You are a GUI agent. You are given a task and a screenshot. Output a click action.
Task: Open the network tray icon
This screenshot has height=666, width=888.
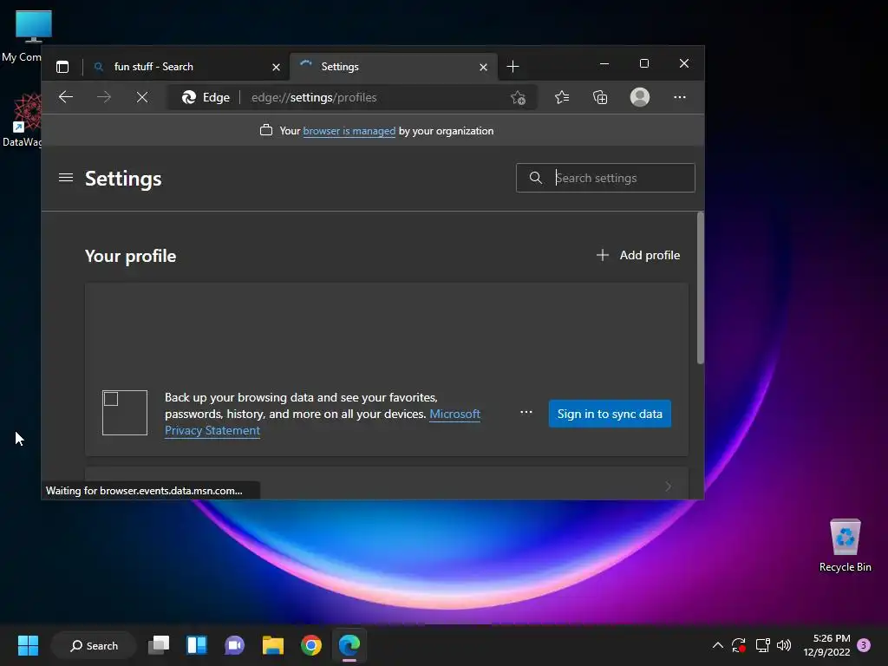762,645
